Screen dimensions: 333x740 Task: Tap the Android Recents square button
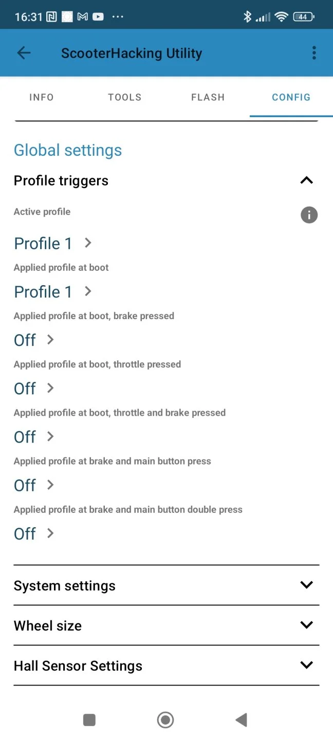[89, 720]
